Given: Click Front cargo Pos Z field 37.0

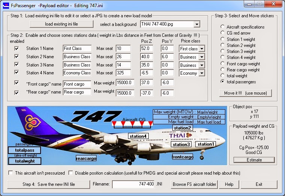Looking at the screenshot, I should 147,83.
